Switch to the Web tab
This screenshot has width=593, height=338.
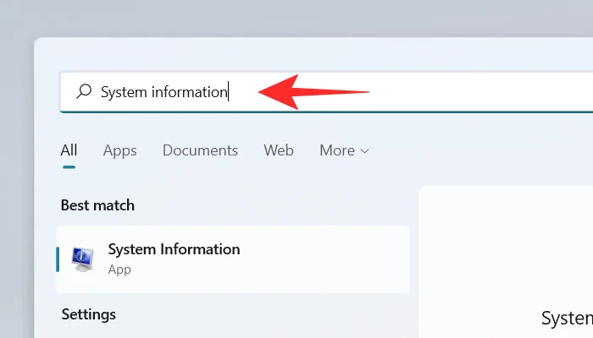279,150
